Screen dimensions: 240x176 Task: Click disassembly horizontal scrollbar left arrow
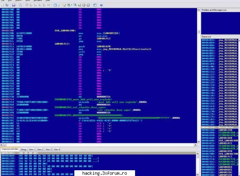click(x=2, y=145)
